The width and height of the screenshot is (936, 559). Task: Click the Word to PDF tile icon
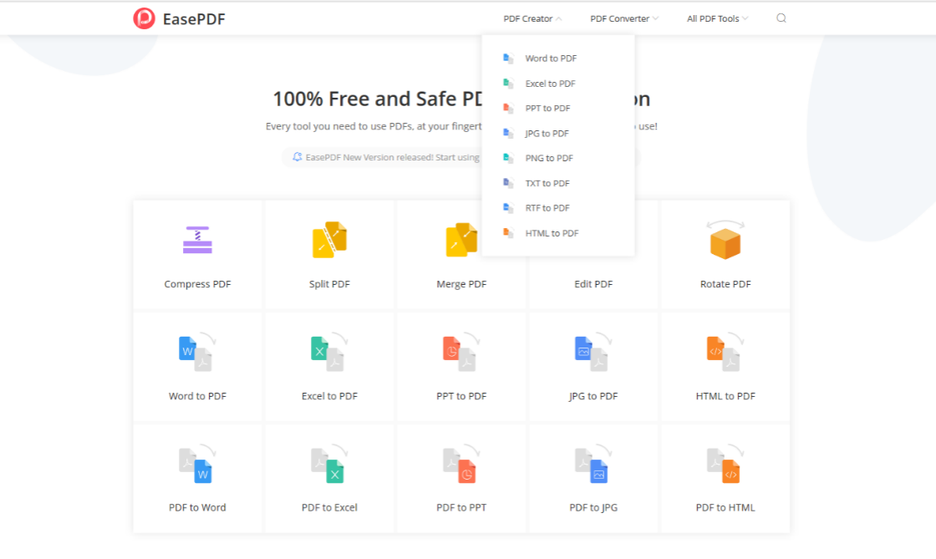[197, 352]
